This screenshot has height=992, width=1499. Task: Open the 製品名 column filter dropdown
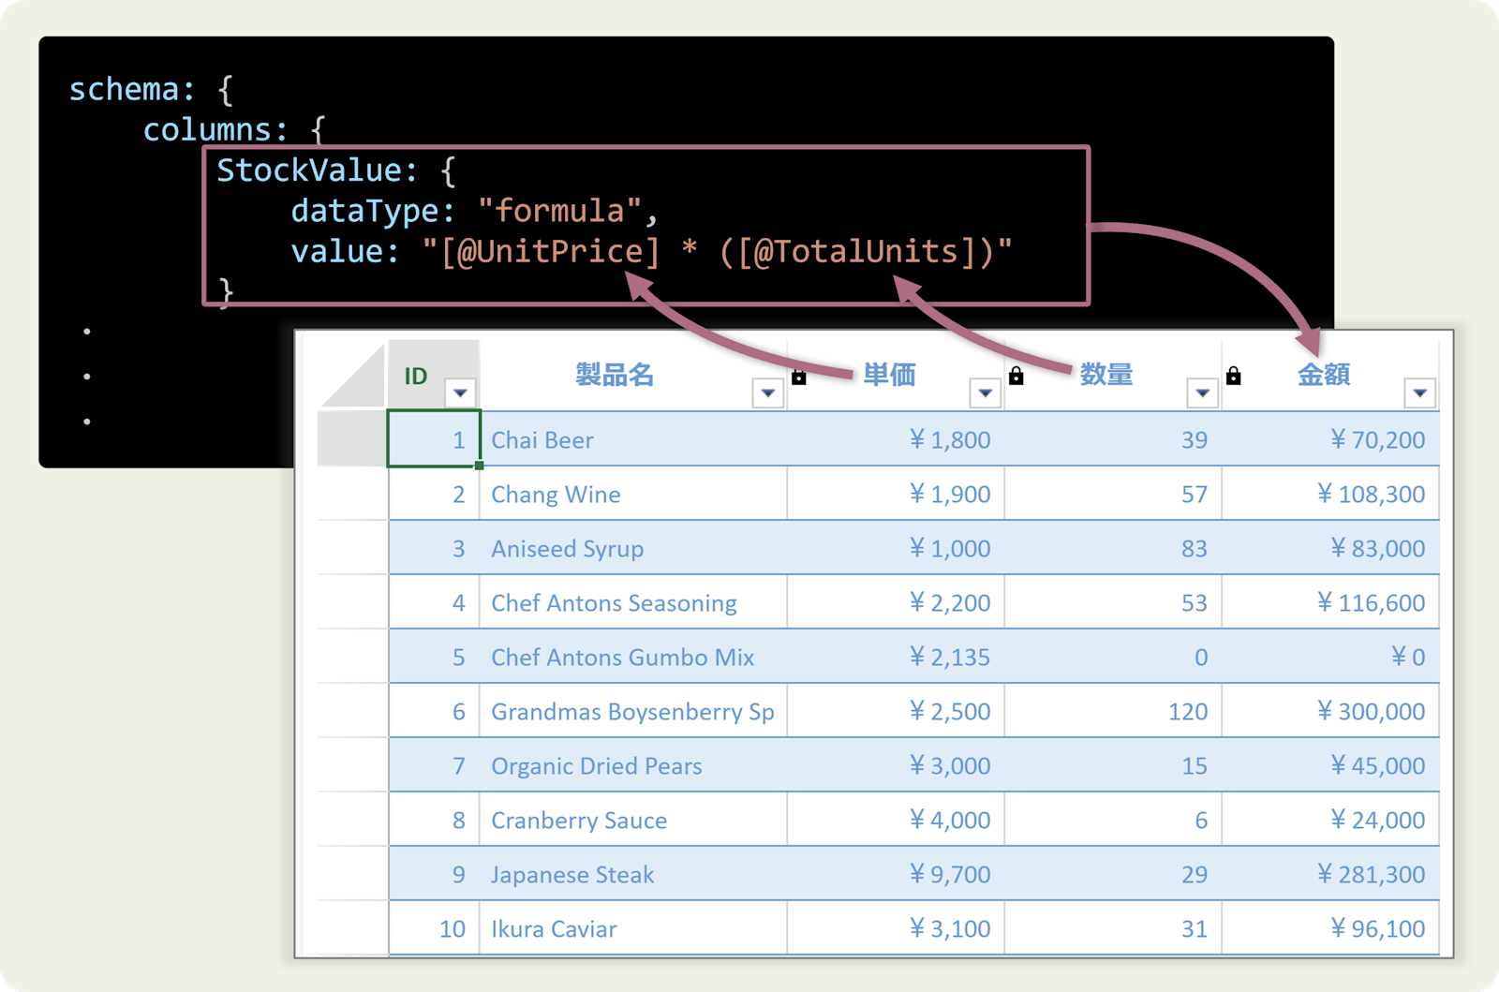(767, 392)
